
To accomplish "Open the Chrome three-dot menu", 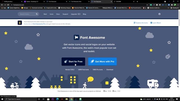I will [x=178, y=5].
